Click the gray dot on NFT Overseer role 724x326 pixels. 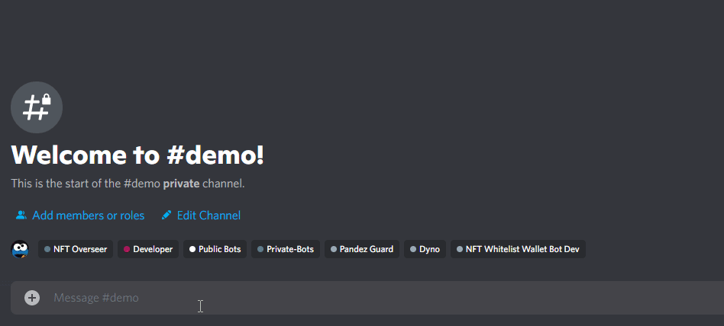47,249
